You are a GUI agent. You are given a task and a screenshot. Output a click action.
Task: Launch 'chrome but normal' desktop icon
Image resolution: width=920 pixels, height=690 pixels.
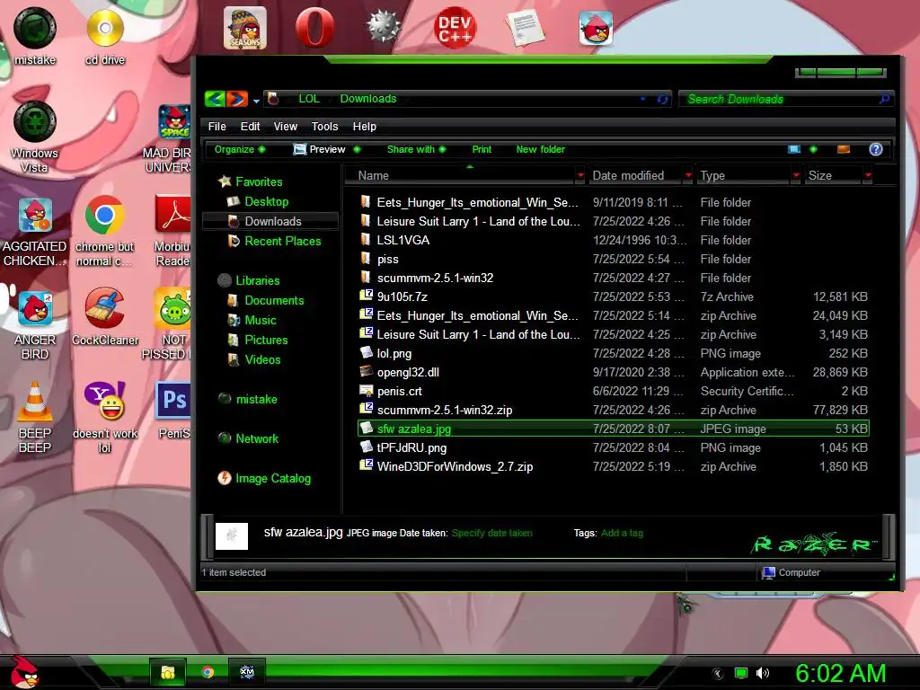104,231
